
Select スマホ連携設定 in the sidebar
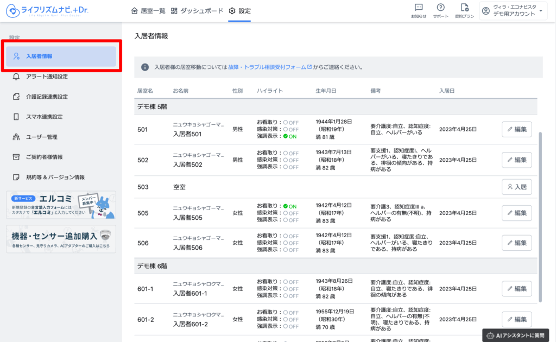tap(44, 117)
